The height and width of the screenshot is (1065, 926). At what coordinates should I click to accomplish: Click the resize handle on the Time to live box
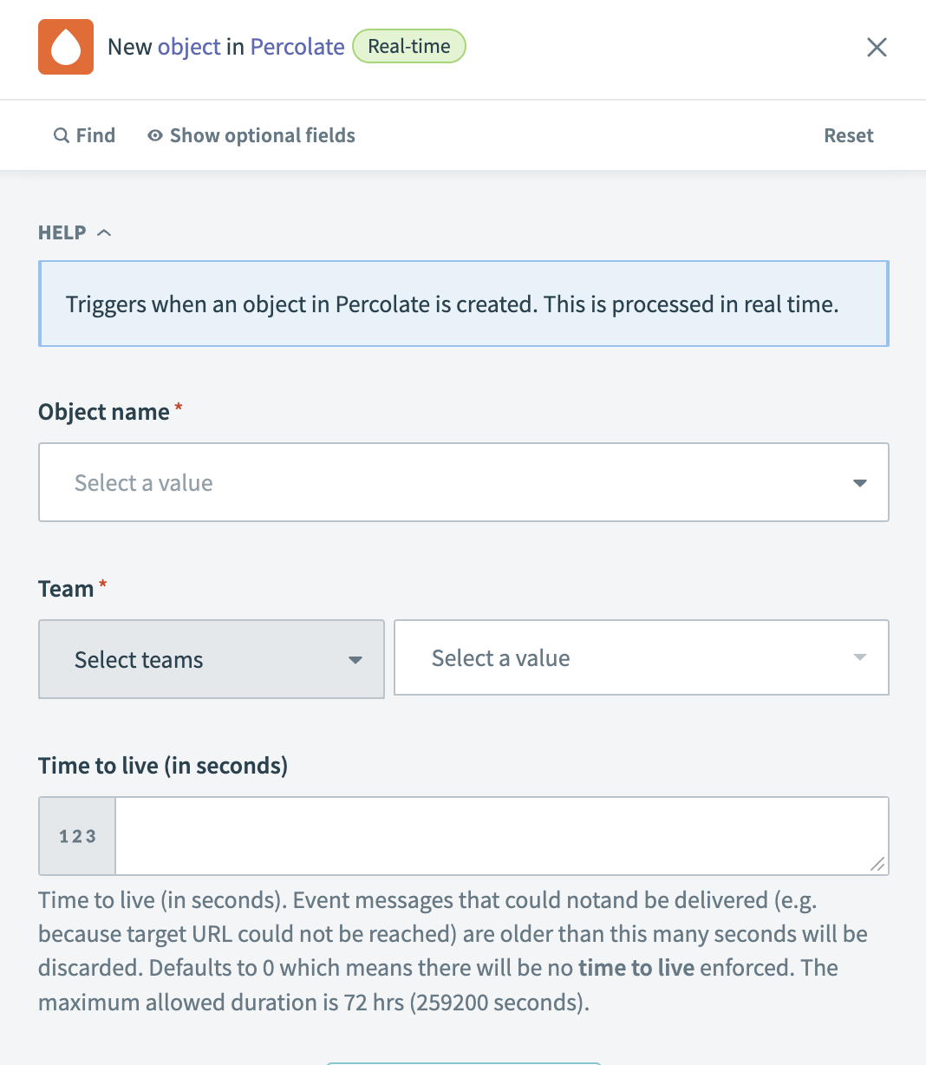pyautogui.click(x=878, y=863)
